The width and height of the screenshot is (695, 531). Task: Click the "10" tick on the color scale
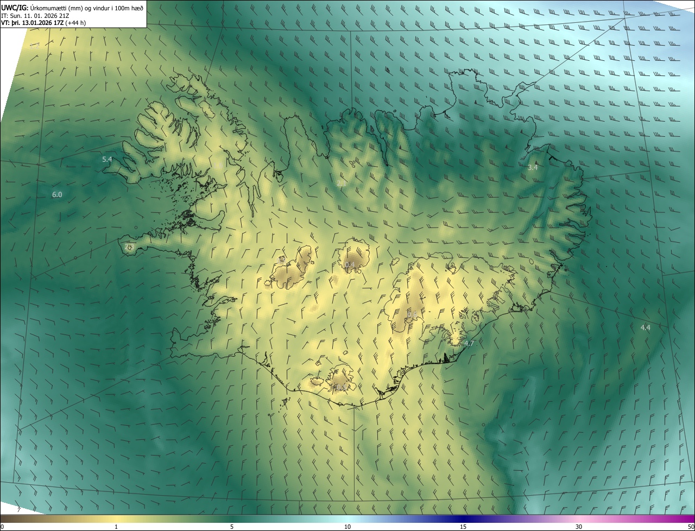347,527
